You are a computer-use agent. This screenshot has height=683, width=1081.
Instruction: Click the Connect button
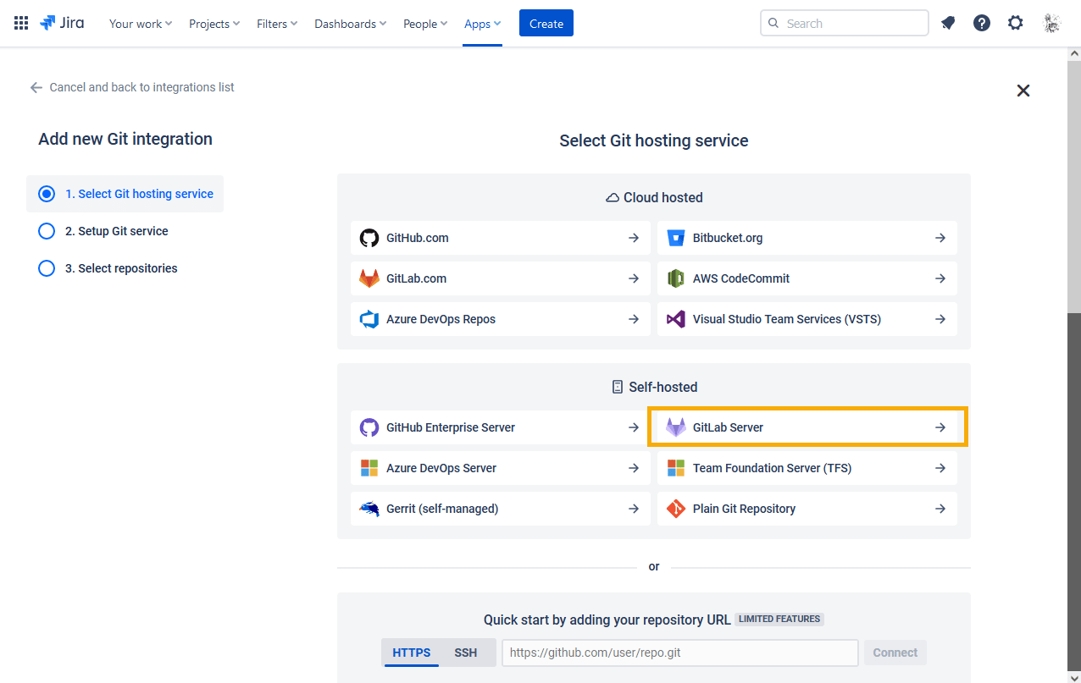895,653
